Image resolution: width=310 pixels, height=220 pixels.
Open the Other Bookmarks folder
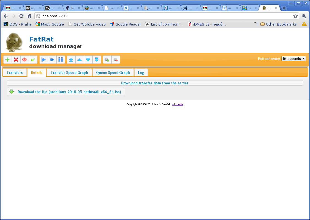click(x=279, y=24)
